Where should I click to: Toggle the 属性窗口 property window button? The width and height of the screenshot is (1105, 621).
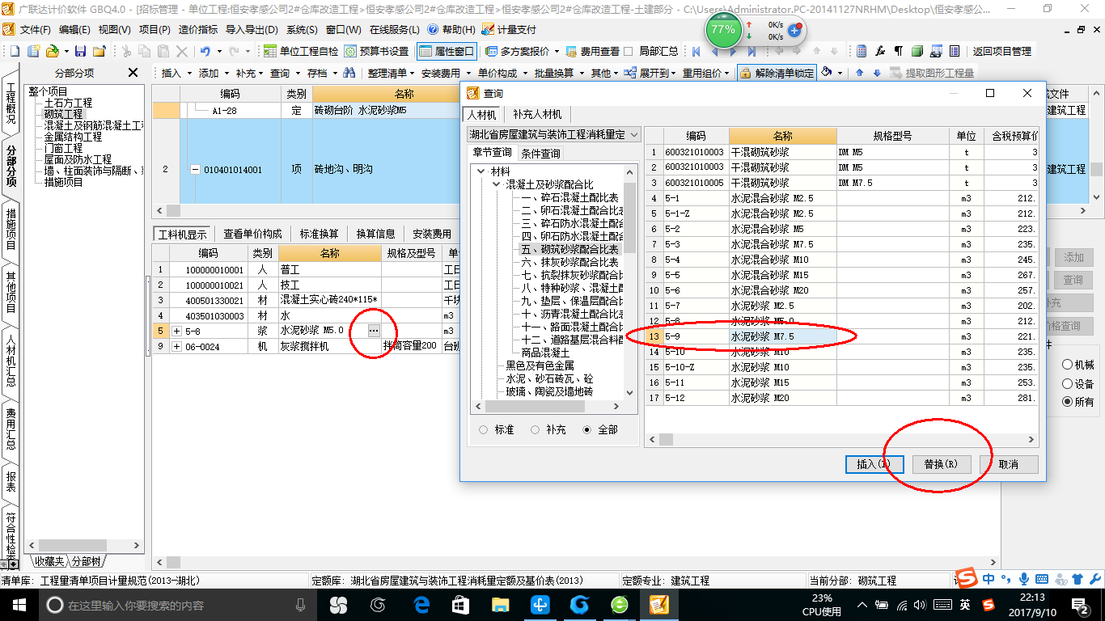pos(447,51)
